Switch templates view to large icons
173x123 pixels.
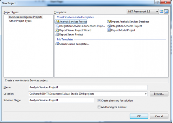[x=161, y=11]
